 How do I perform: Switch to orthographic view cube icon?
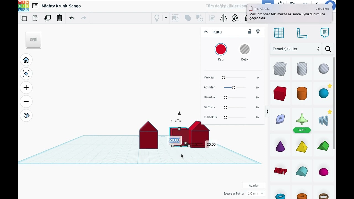pos(26,115)
